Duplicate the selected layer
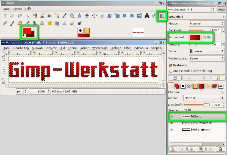Screen dimensions: 227x155 [201, 149]
